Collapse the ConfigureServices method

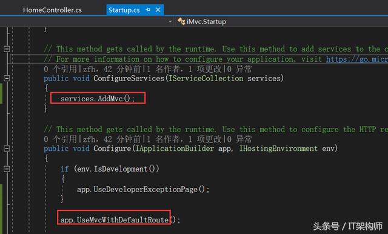point(7,78)
